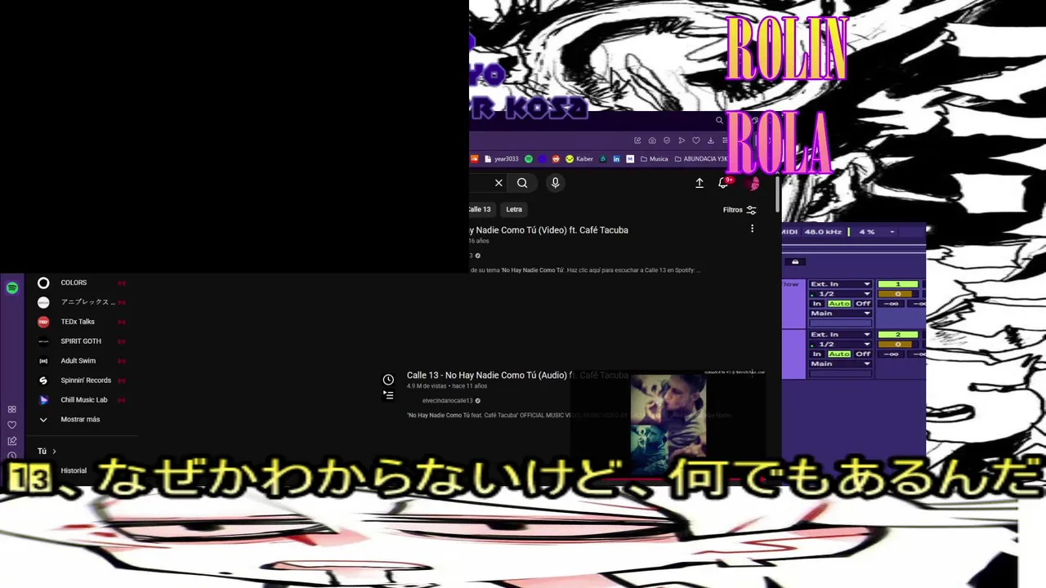1046x588 pixels.
Task: Click the shield ad blocker icon
Action: [x=667, y=140]
